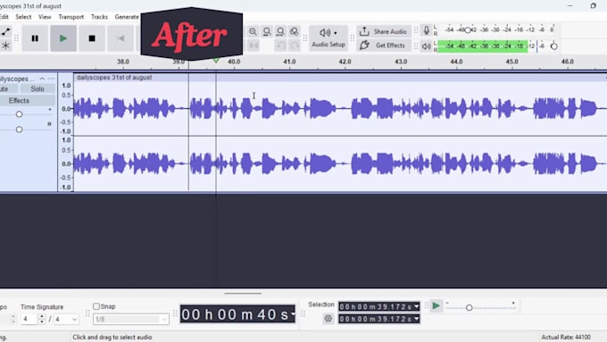This screenshot has width=607, height=342.
Task: Click the green playhead marker on the ruler
Action: pos(216,61)
